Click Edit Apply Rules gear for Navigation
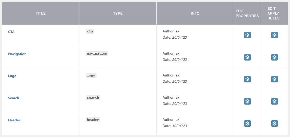 point(275,57)
